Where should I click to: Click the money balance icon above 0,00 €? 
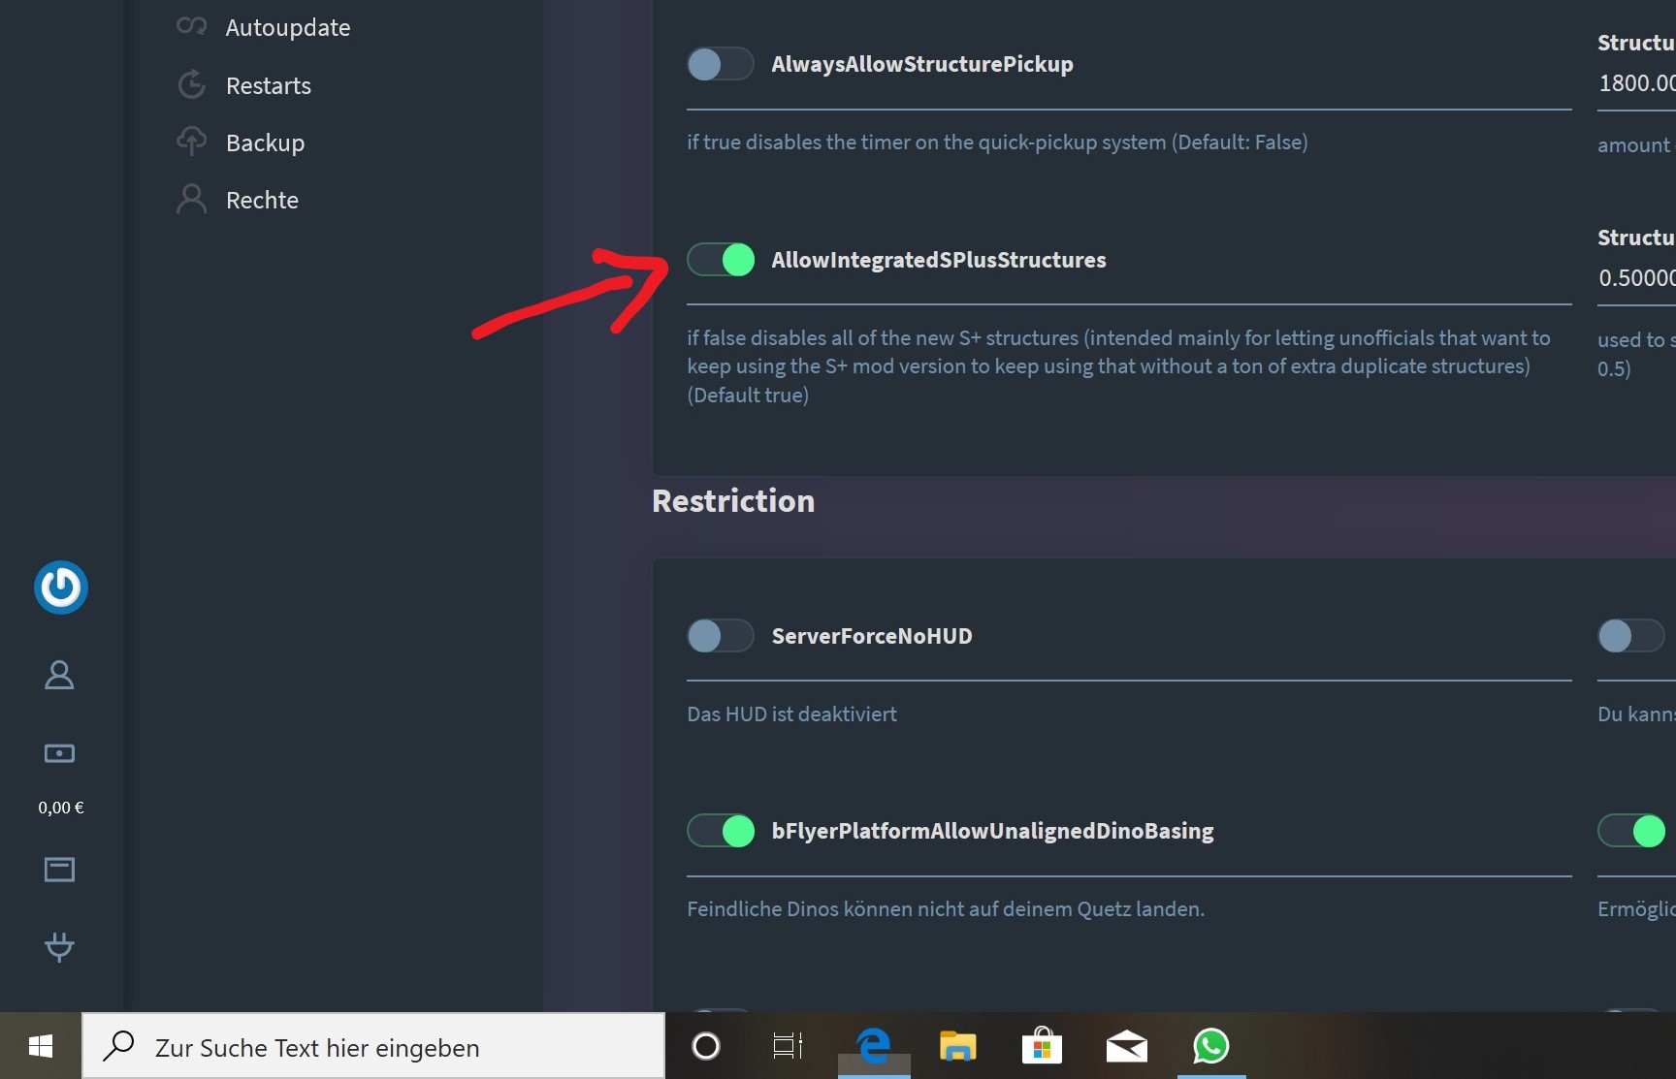tap(59, 753)
